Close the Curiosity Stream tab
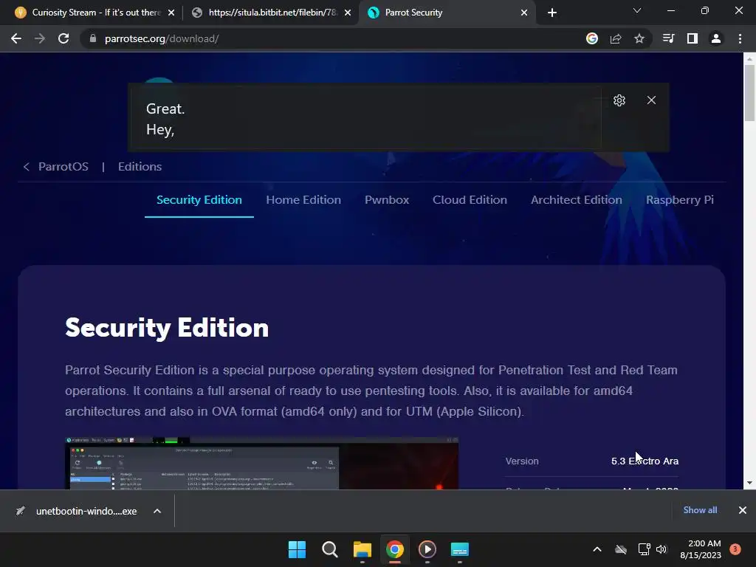 point(171,13)
